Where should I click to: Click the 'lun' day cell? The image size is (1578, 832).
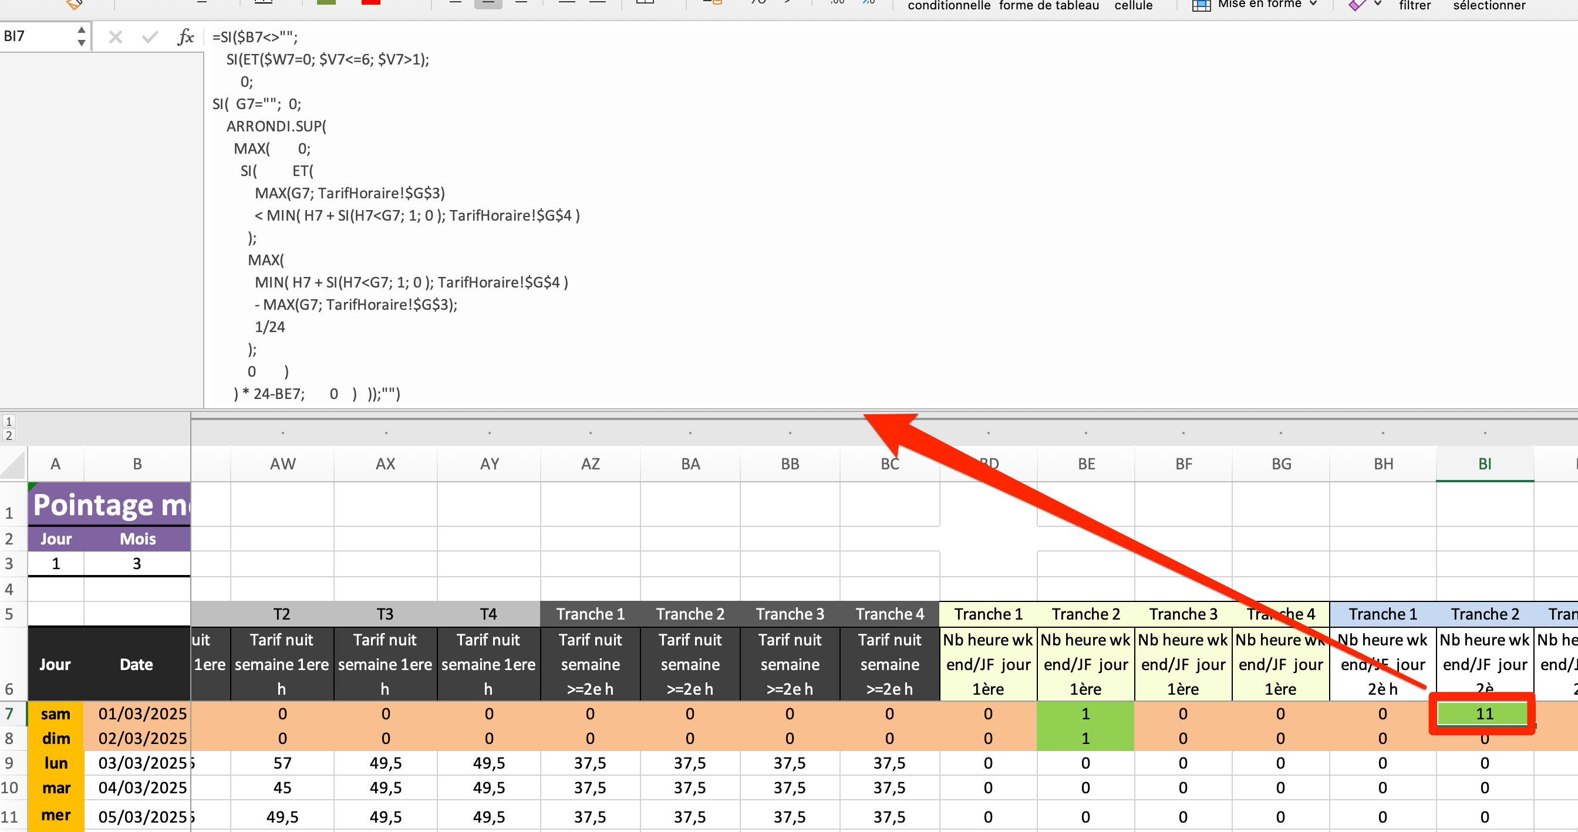(x=56, y=763)
